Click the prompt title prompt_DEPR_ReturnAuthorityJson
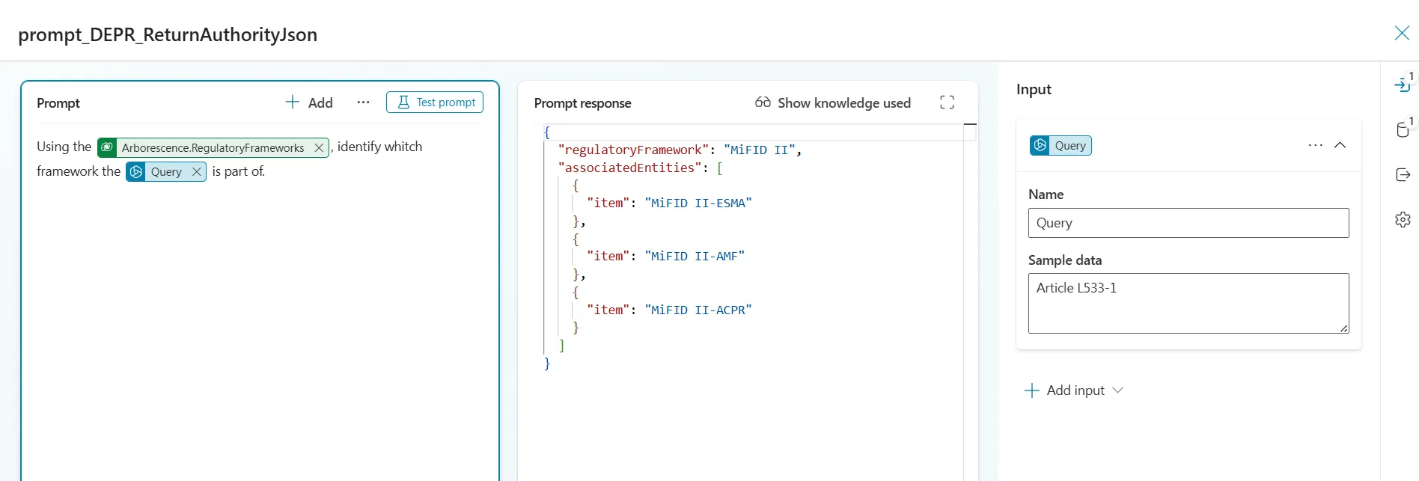 click(168, 34)
